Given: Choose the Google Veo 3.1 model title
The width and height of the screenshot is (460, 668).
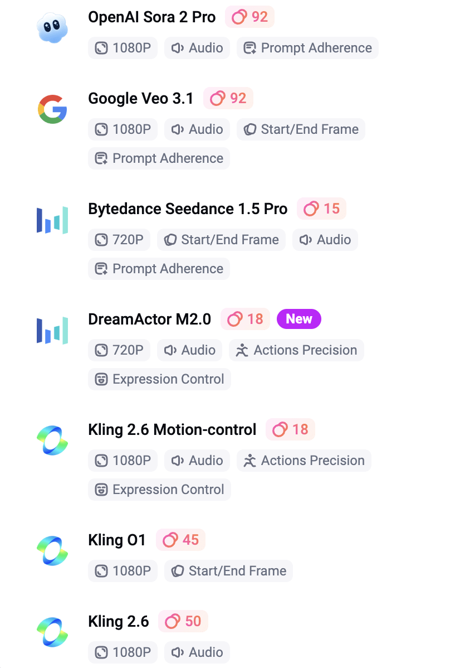Looking at the screenshot, I should click(141, 99).
